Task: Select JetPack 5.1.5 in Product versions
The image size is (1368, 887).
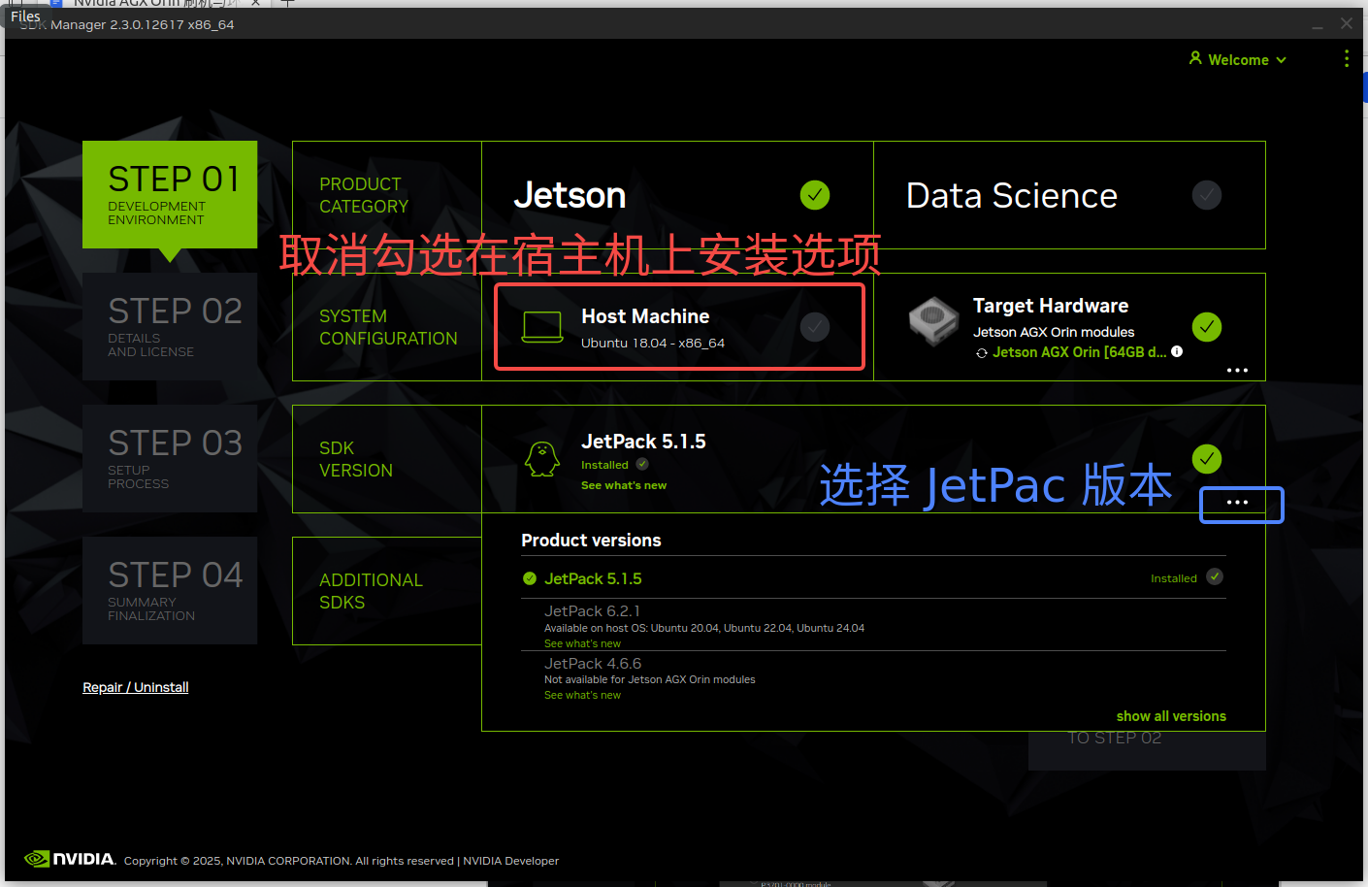Action: point(873,578)
